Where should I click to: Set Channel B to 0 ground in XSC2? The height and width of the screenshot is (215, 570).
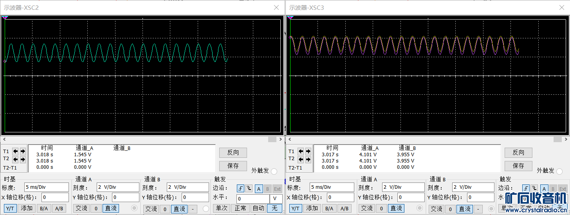(x=165, y=209)
